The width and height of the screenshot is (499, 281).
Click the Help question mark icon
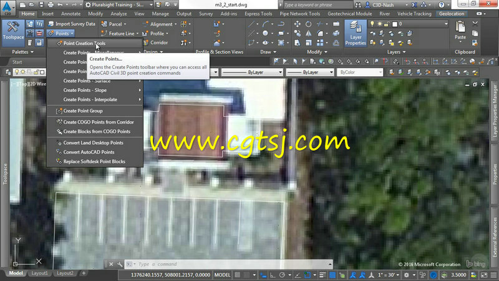pos(442,5)
